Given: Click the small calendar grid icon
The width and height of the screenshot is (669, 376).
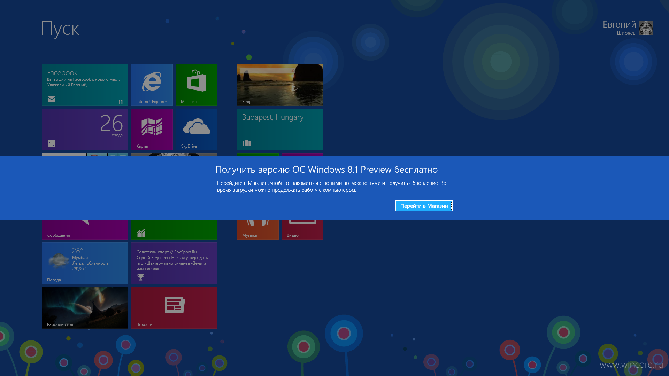Looking at the screenshot, I should coord(52,143).
